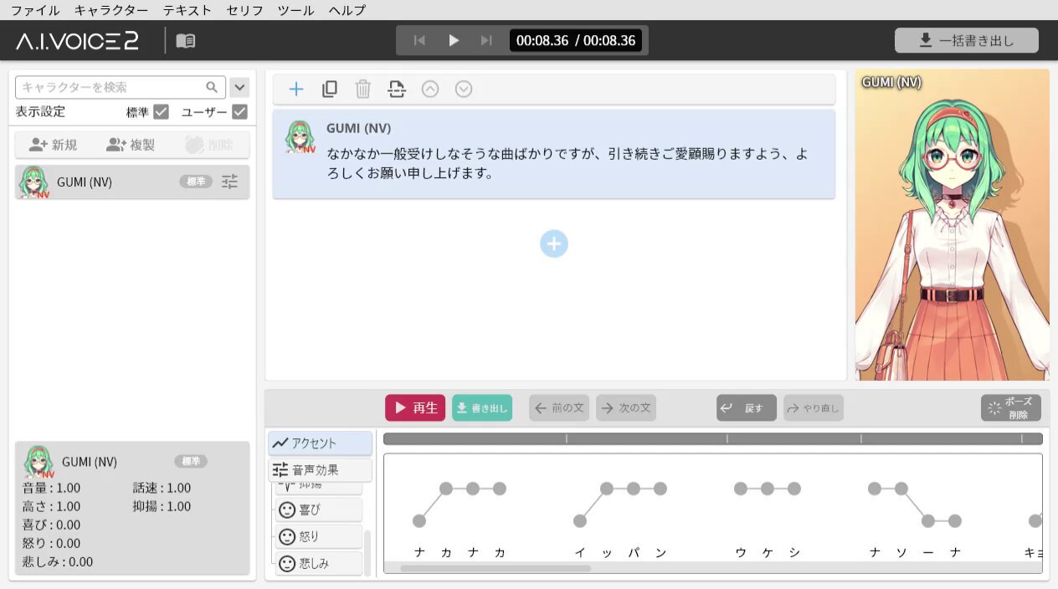Redo with the やり直し button
The width and height of the screenshot is (1058, 589).
[814, 408]
